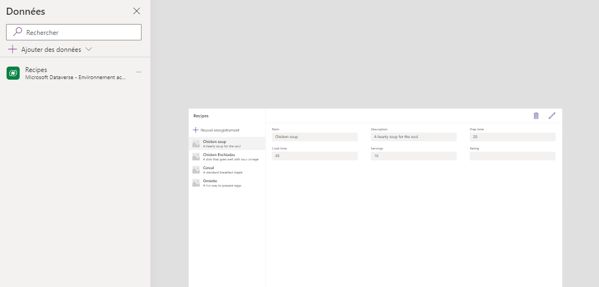Click the Chicken soup image thumbnail
599x287 pixels.
(x=196, y=143)
